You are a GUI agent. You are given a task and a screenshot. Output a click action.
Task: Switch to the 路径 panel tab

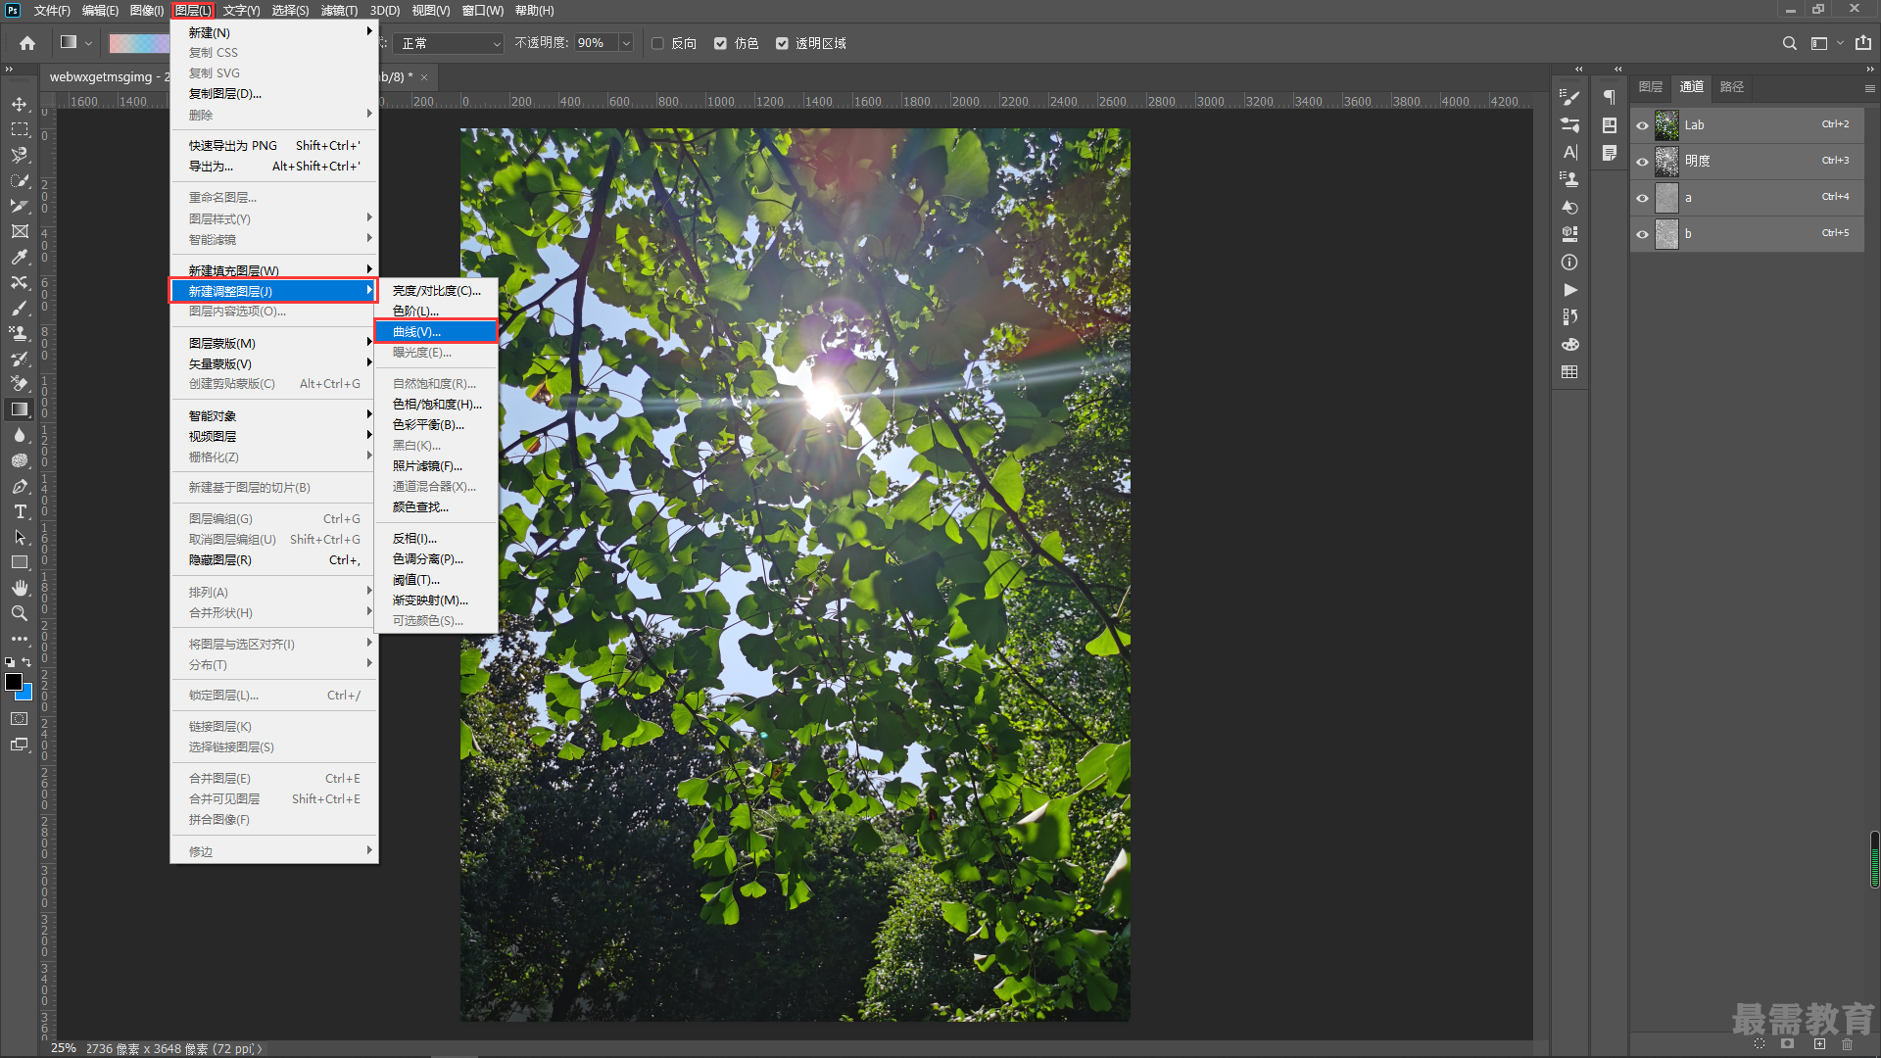(1731, 87)
